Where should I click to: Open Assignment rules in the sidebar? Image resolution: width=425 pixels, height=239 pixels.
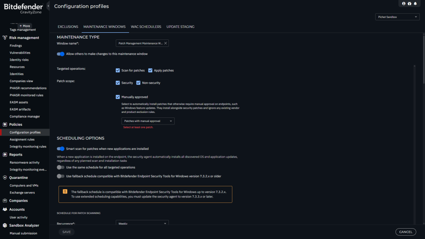[22, 139]
